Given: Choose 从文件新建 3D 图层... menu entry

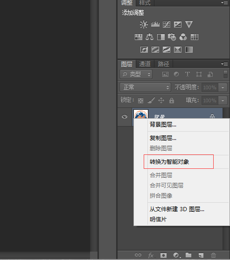Looking at the screenshot, I should (177, 209).
